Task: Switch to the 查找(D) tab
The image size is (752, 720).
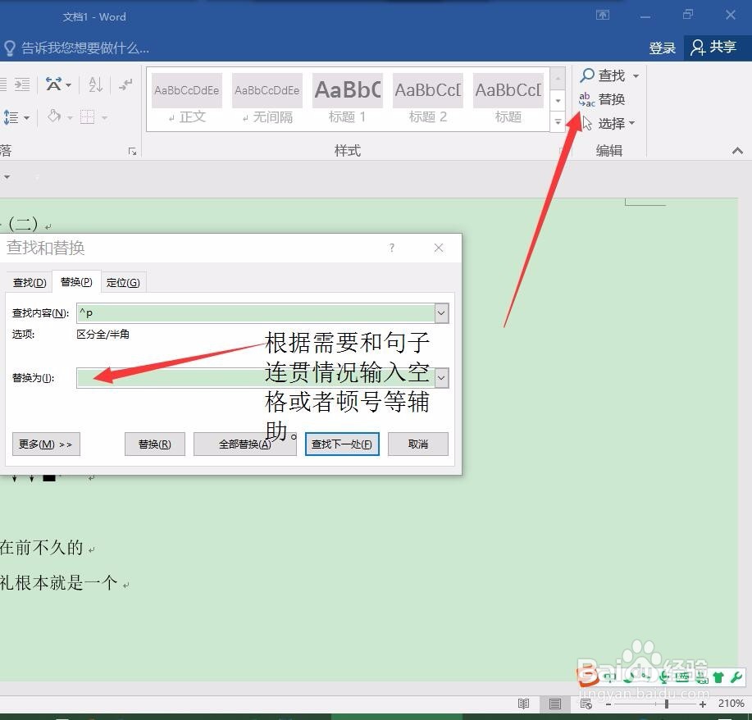Action: click(28, 281)
